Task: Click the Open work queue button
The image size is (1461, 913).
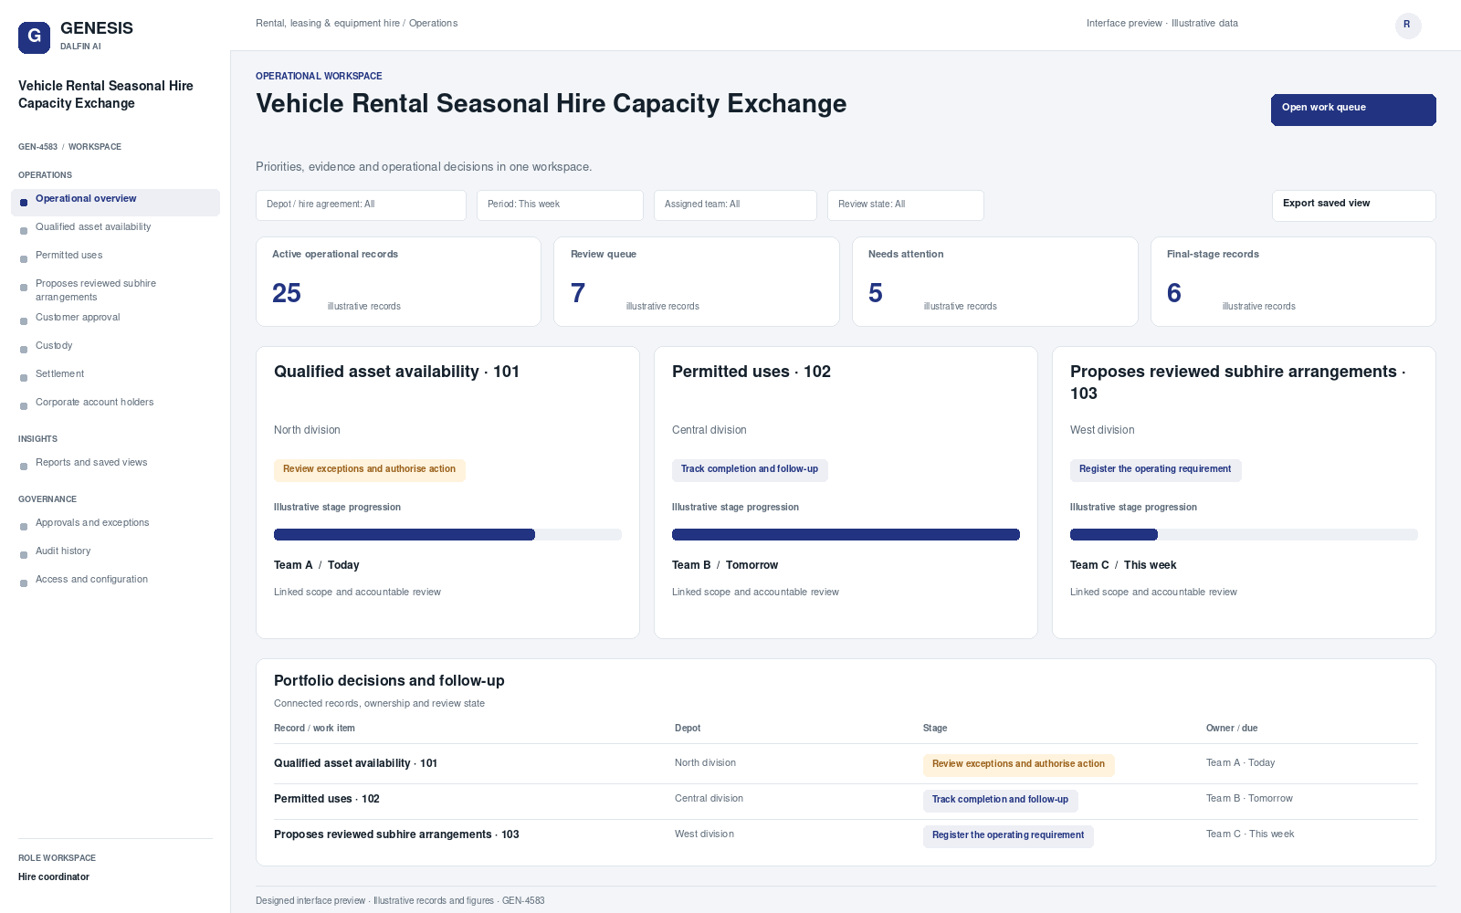Action: click(1353, 110)
